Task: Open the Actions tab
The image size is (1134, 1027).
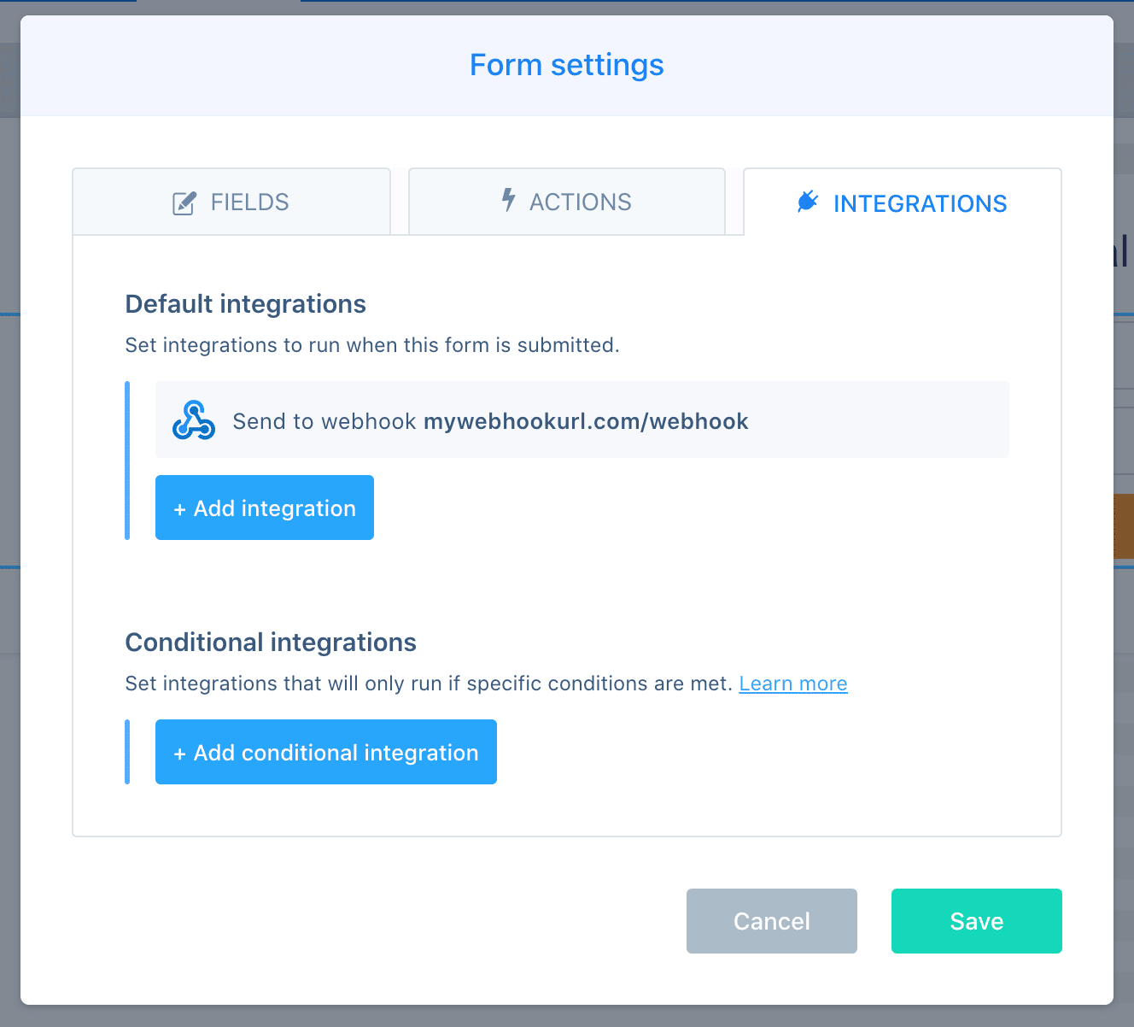Action: click(x=567, y=202)
